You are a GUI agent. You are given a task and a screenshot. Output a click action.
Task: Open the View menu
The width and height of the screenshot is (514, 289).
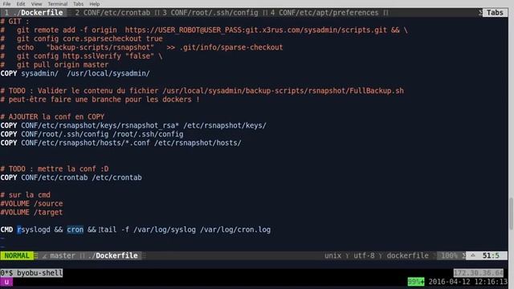[x=36, y=4]
